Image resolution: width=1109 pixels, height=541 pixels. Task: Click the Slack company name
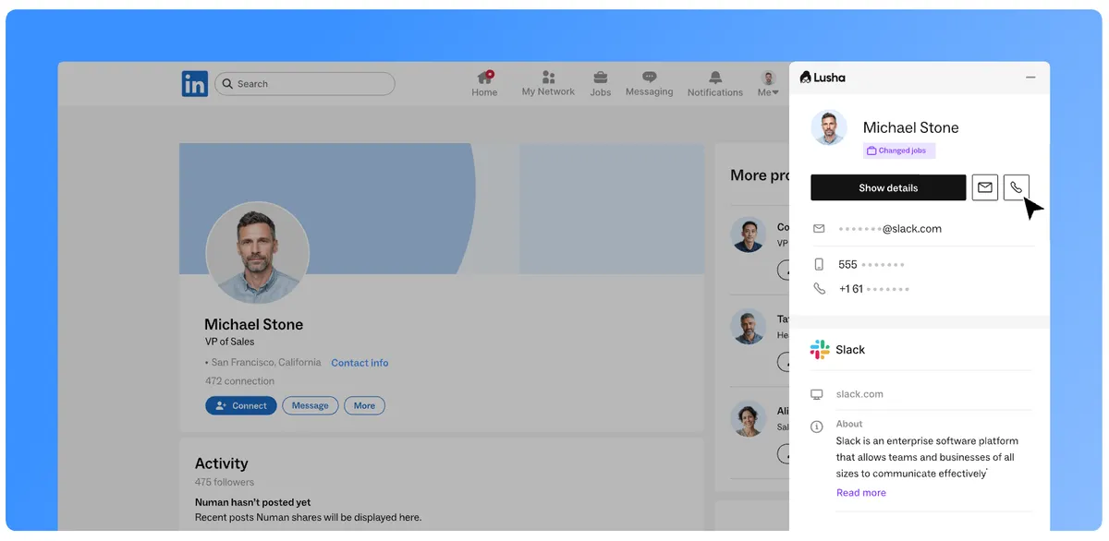pos(850,350)
